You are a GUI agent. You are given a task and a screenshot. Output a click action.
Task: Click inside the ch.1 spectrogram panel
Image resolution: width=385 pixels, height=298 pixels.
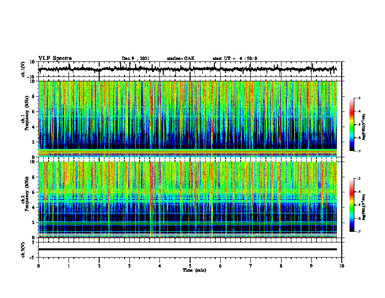coord(188,119)
